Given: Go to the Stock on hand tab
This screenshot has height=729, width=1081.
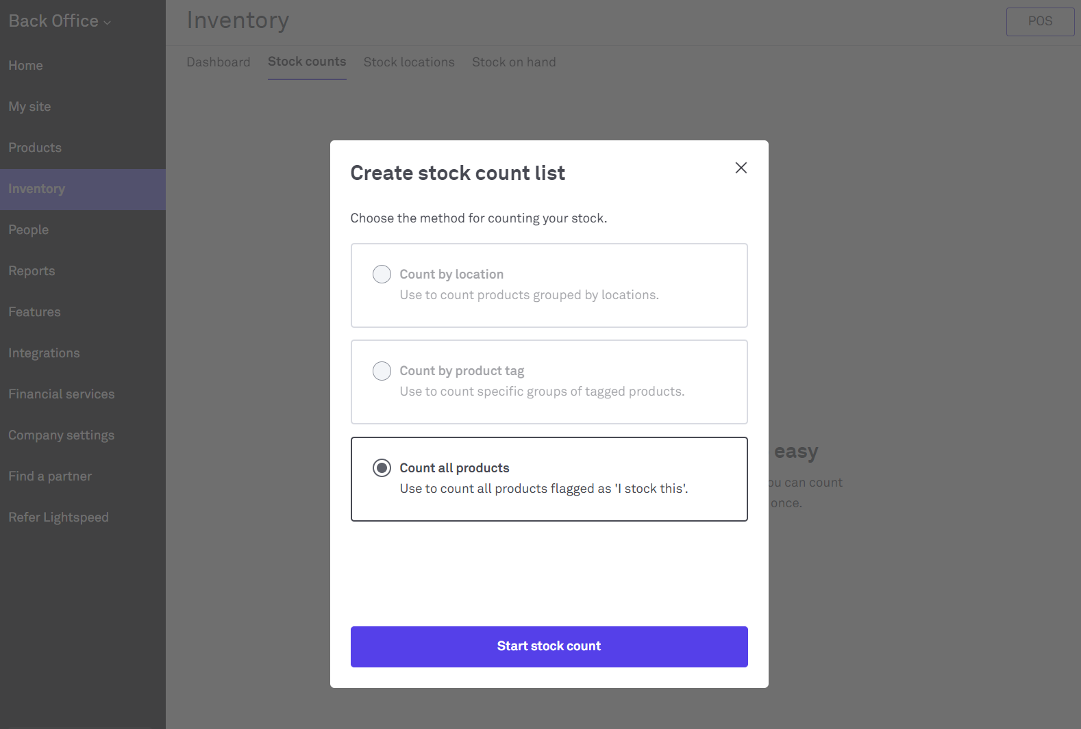Looking at the screenshot, I should tap(514, 62).
